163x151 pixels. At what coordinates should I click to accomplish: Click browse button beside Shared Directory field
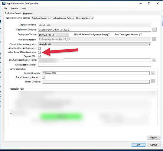coord(153,82)
